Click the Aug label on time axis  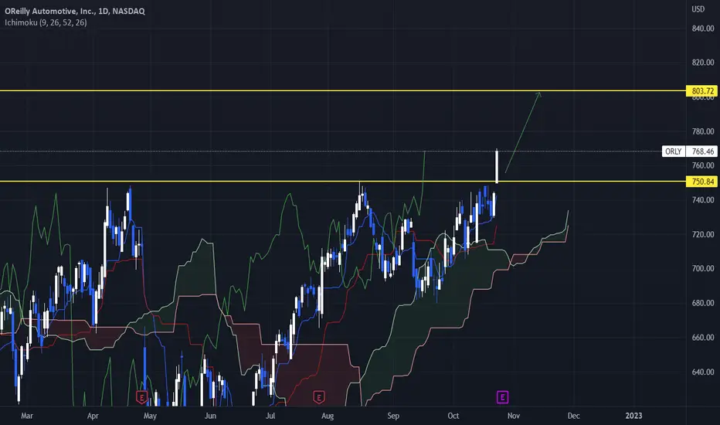(x=328, y=416)
